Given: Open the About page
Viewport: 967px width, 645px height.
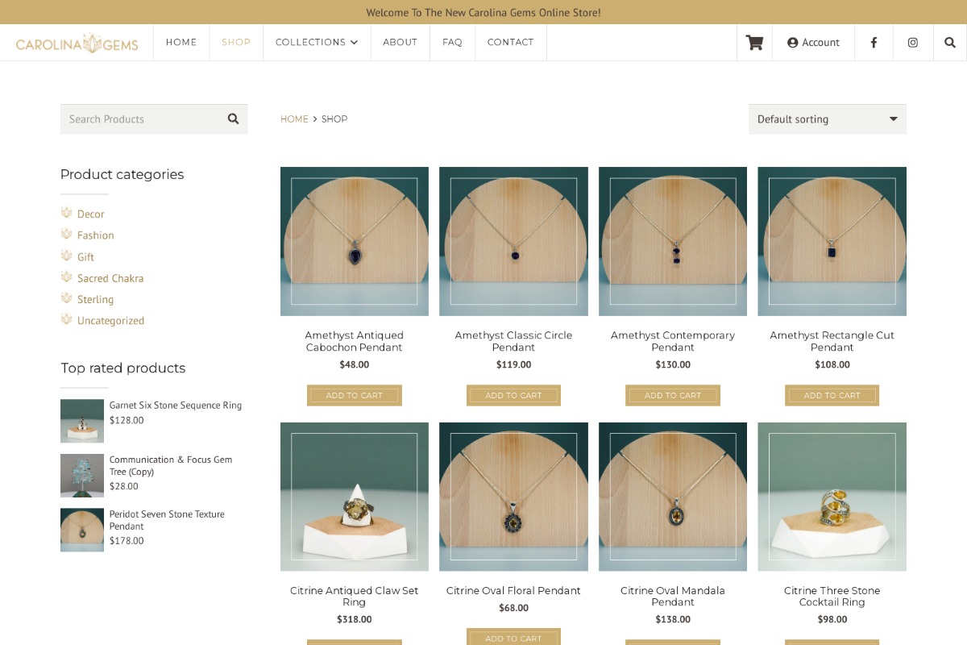Looking at the screenshot, I should tap(400, 43).
